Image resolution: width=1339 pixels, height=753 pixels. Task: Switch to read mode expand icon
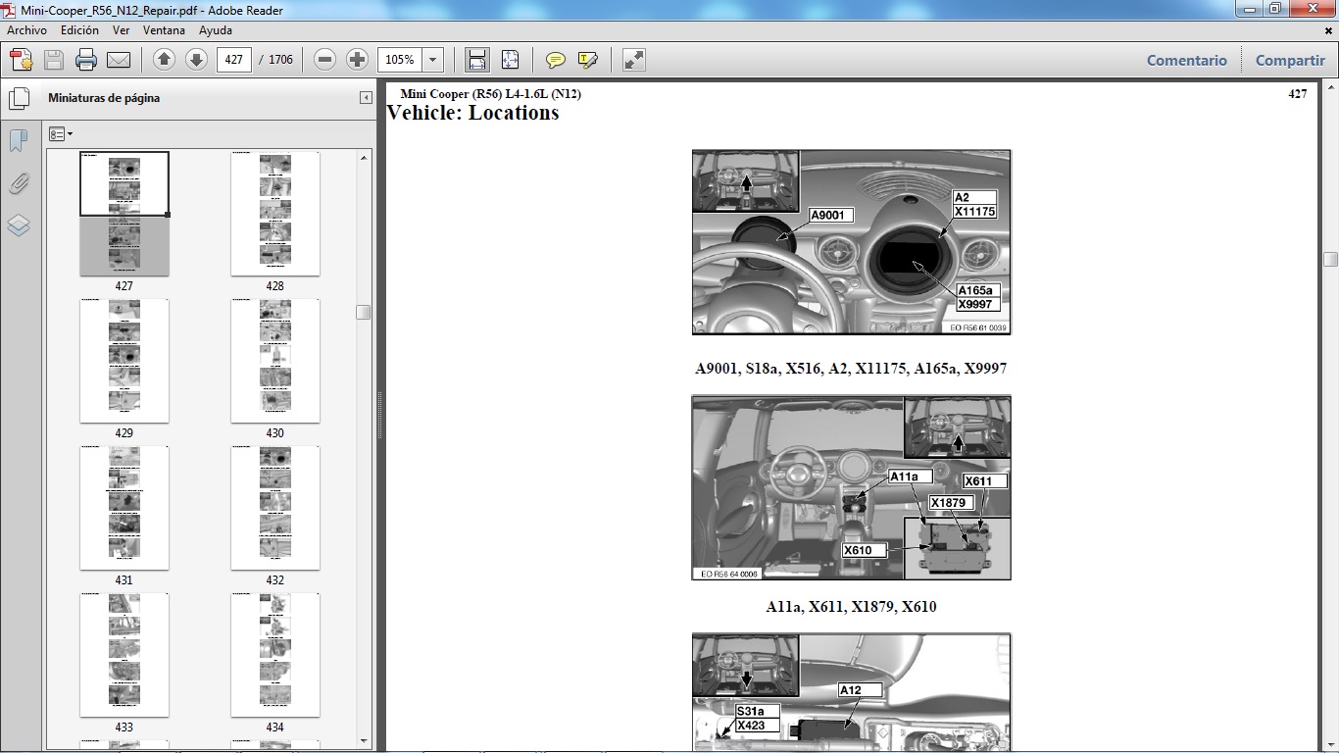point(634,60)
